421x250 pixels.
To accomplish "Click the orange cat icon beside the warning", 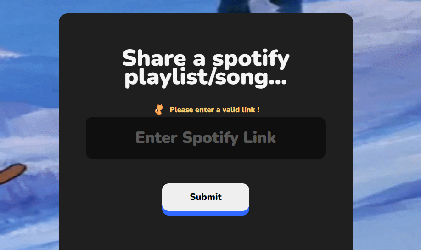I will pyautogui.click(x=159, y=110).
